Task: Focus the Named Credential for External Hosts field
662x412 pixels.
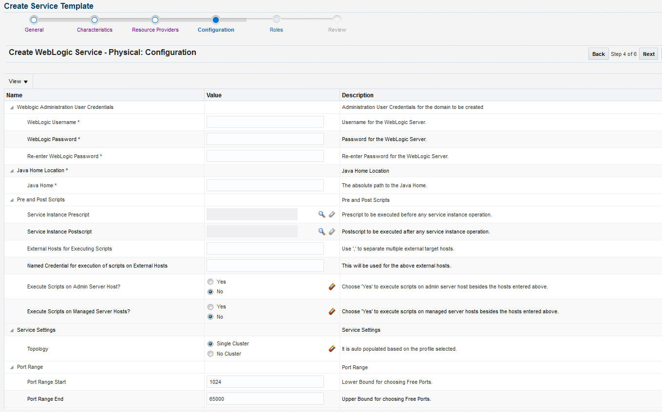Action: pyautogui.click(x=265, y=266)
